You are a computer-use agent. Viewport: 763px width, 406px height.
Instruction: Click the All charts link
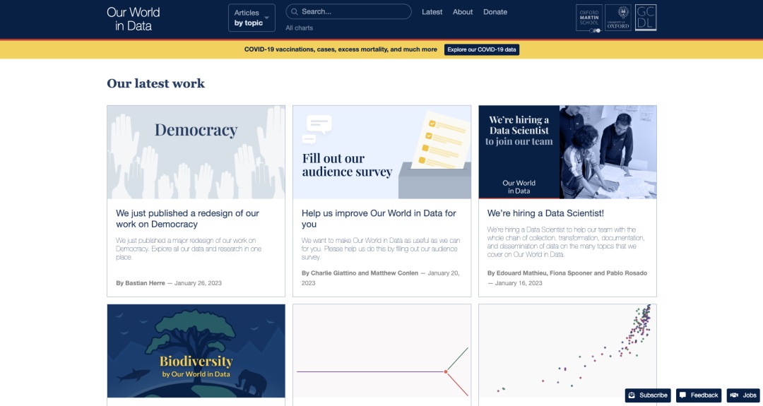(299, 28)
